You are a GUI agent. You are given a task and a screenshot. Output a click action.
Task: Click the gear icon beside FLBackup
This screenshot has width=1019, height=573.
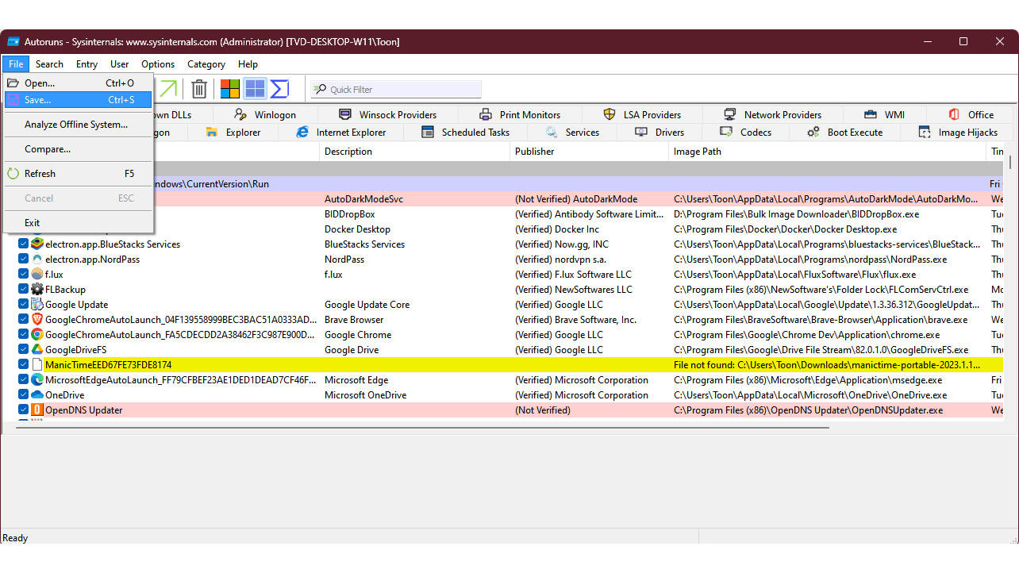(37, 290)
